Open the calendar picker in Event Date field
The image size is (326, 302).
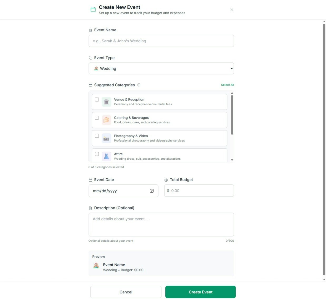152,191
